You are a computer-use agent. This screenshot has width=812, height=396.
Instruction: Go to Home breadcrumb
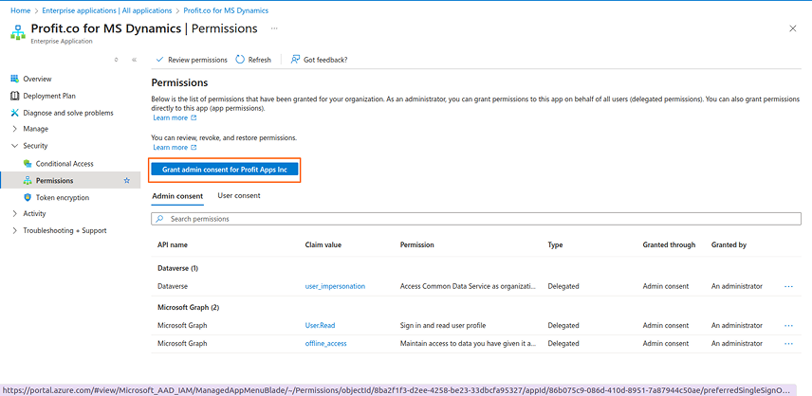(20, 10)
